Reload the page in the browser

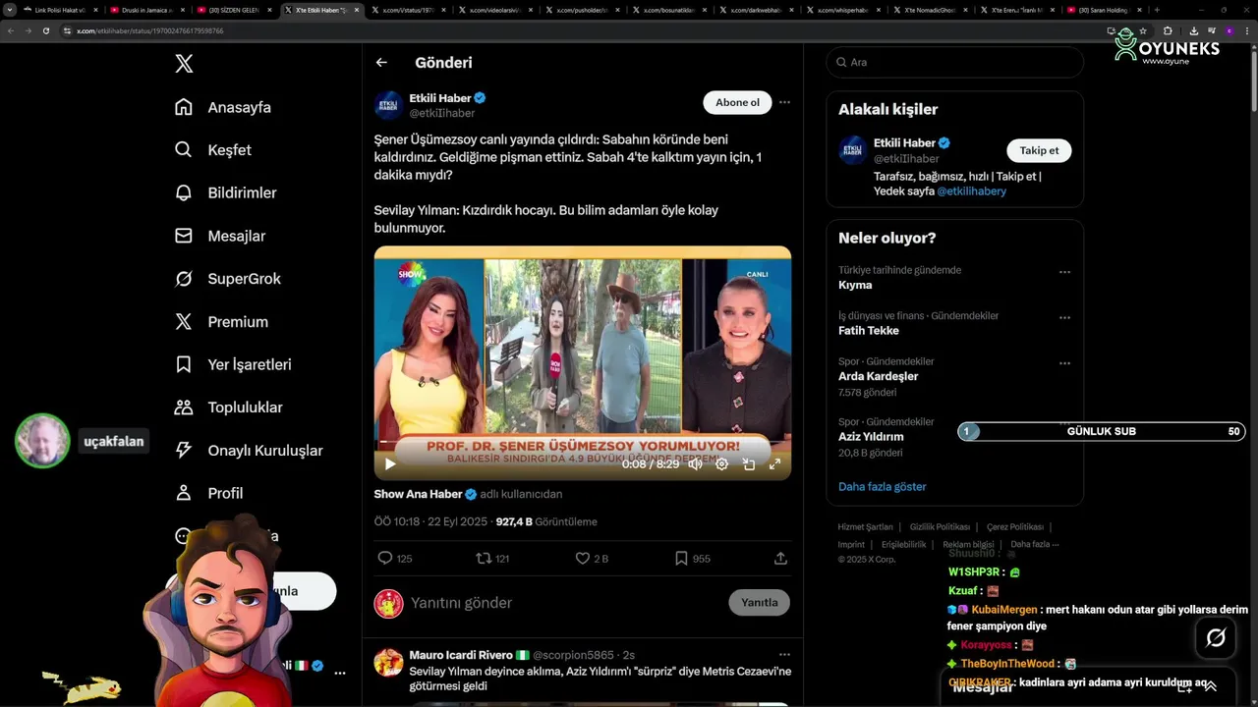[46, 30]
